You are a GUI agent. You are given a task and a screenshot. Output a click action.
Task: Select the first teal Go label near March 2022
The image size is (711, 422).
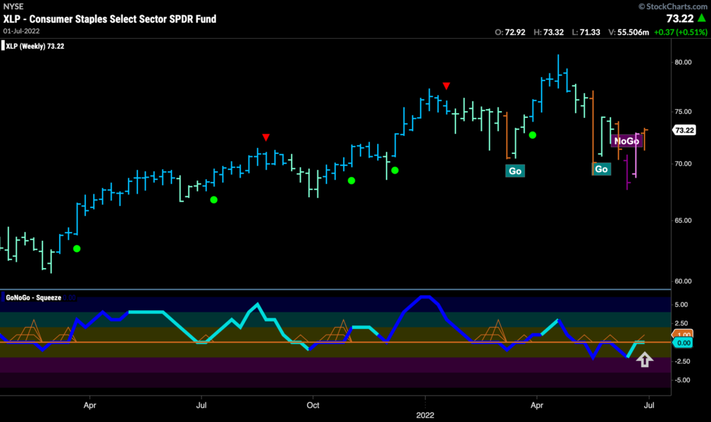pos(515,171)
